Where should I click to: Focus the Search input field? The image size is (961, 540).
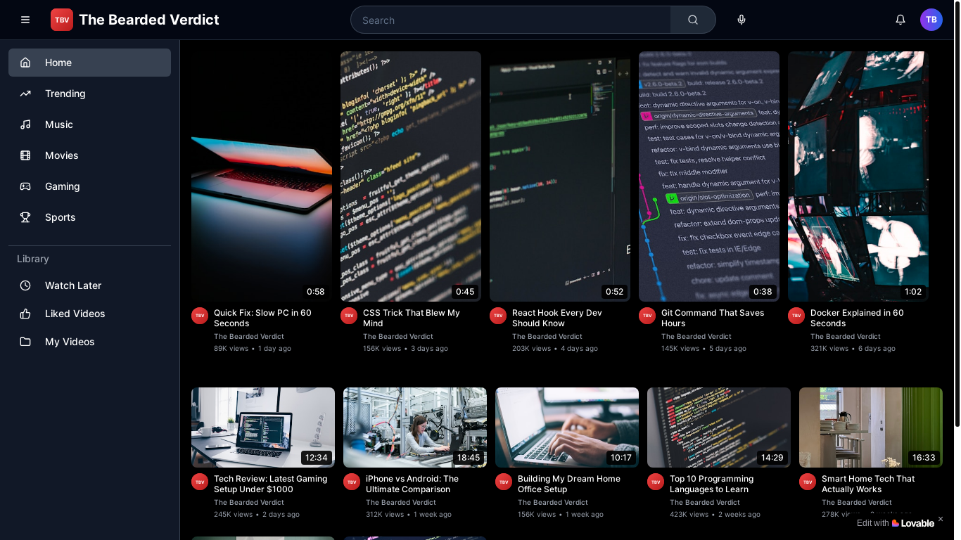(x=510, y=20)
